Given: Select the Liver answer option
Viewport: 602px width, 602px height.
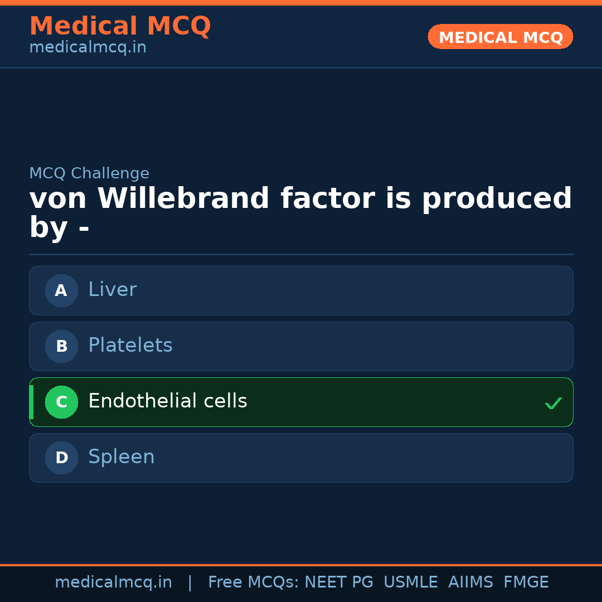Looking at the screenshot, I should coord(301,290).
